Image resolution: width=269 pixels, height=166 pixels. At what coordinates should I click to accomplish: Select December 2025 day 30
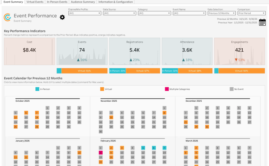207,127
